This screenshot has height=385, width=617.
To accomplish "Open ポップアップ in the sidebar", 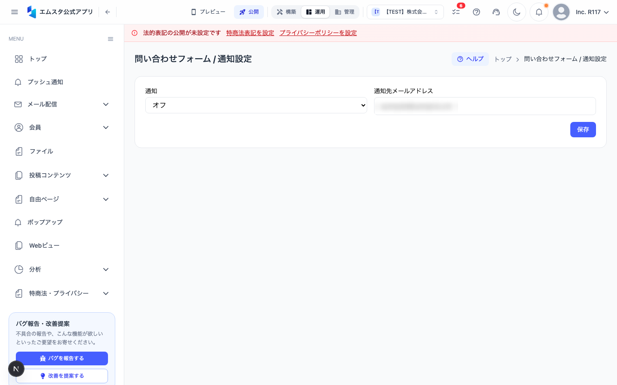I will tap(62, 222).
